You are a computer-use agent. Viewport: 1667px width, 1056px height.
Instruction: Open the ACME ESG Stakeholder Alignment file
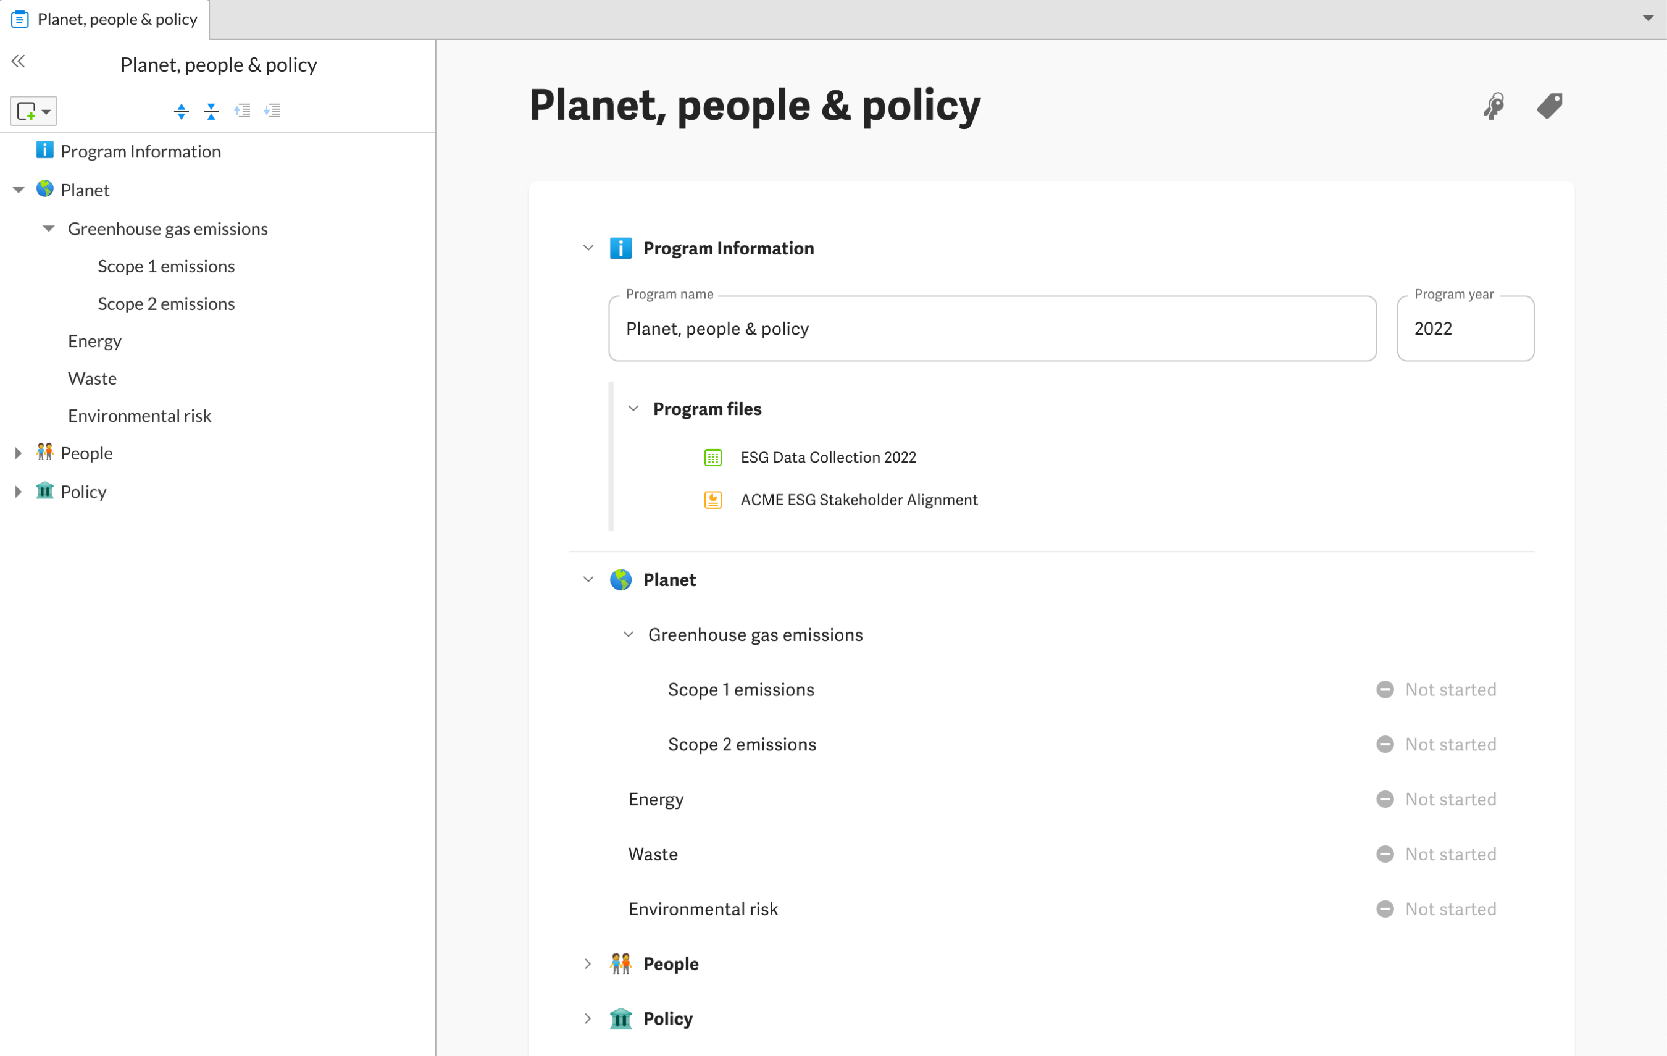(858, 500)
